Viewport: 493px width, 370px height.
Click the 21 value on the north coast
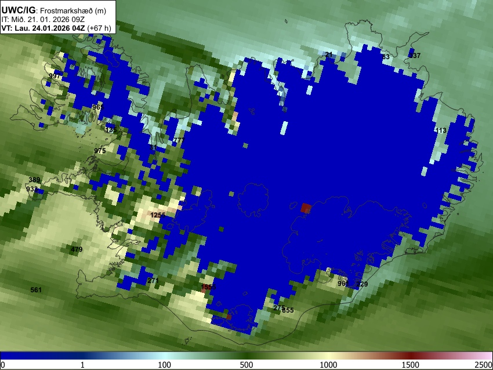(329, 55)
